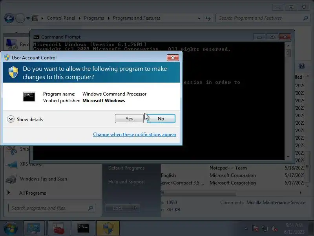The image size is (314, 236).
Task: Click the large security shield in the UAC banner
Action: click(x=13, y=72)
